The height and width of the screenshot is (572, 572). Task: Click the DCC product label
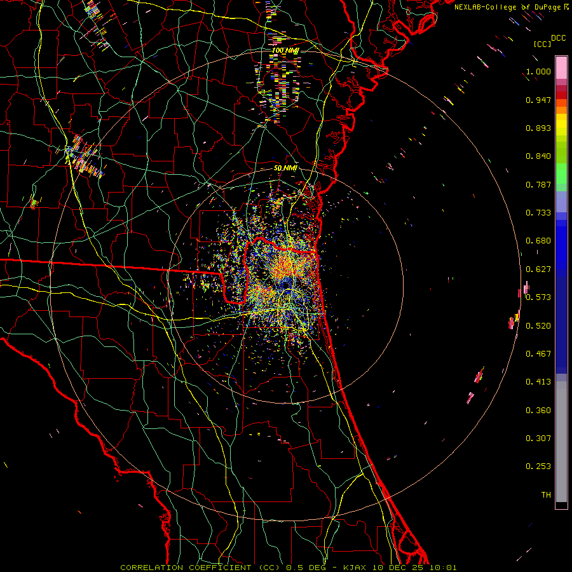click(558, 38)
